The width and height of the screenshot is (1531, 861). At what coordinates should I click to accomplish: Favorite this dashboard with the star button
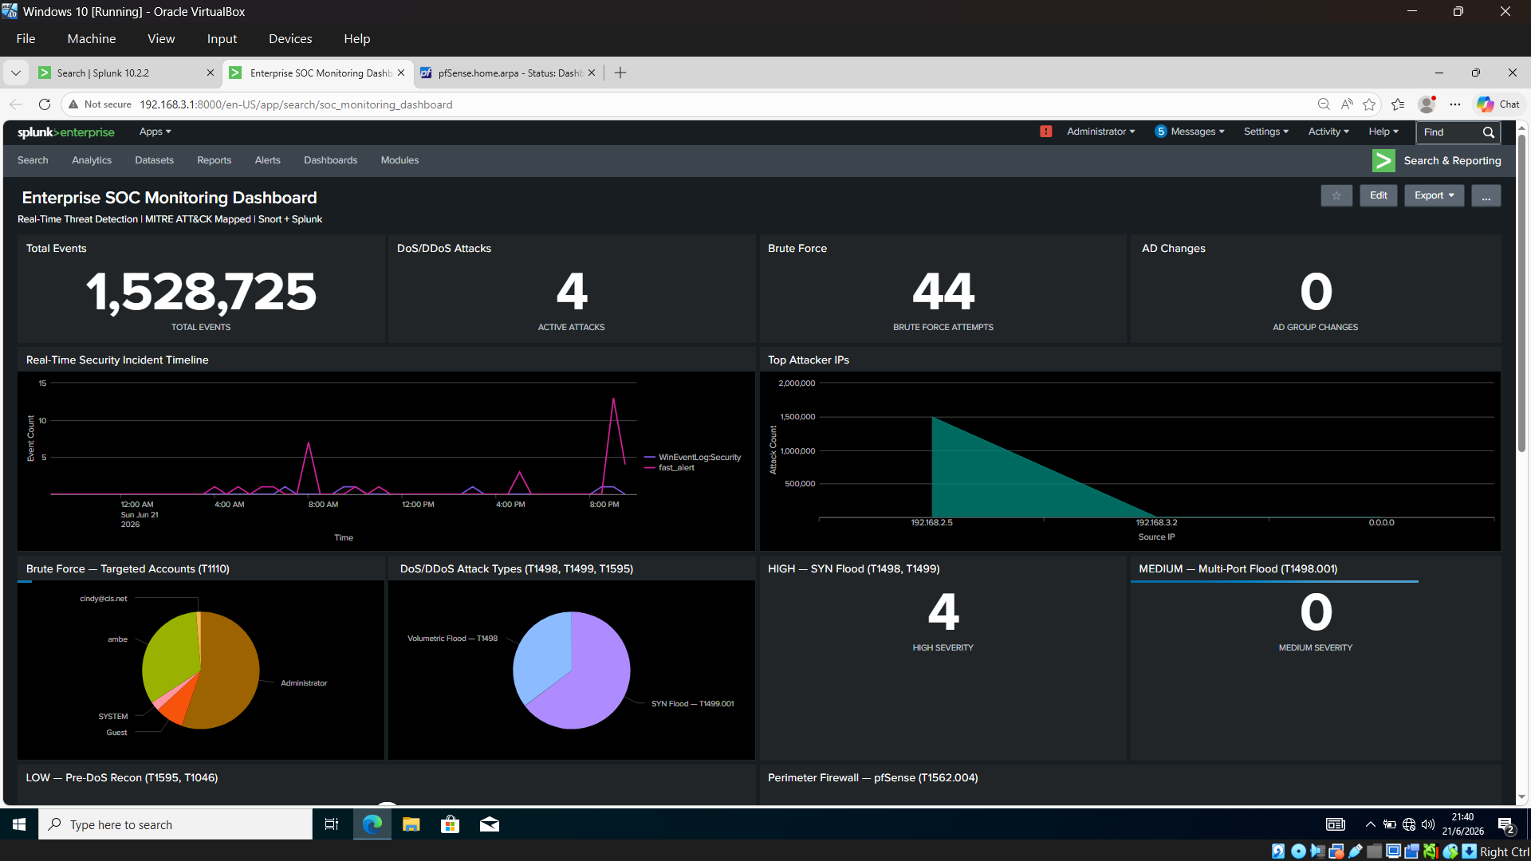tap(1336, 195)
